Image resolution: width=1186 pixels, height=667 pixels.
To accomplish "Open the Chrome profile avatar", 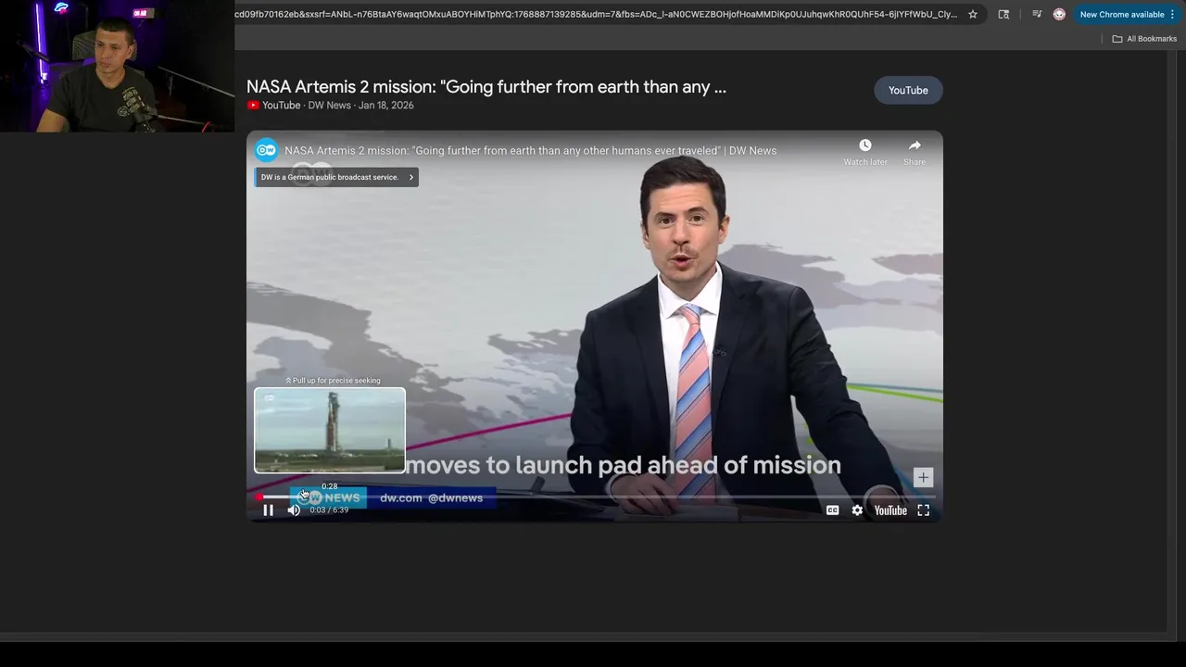I will point(1059,14).
